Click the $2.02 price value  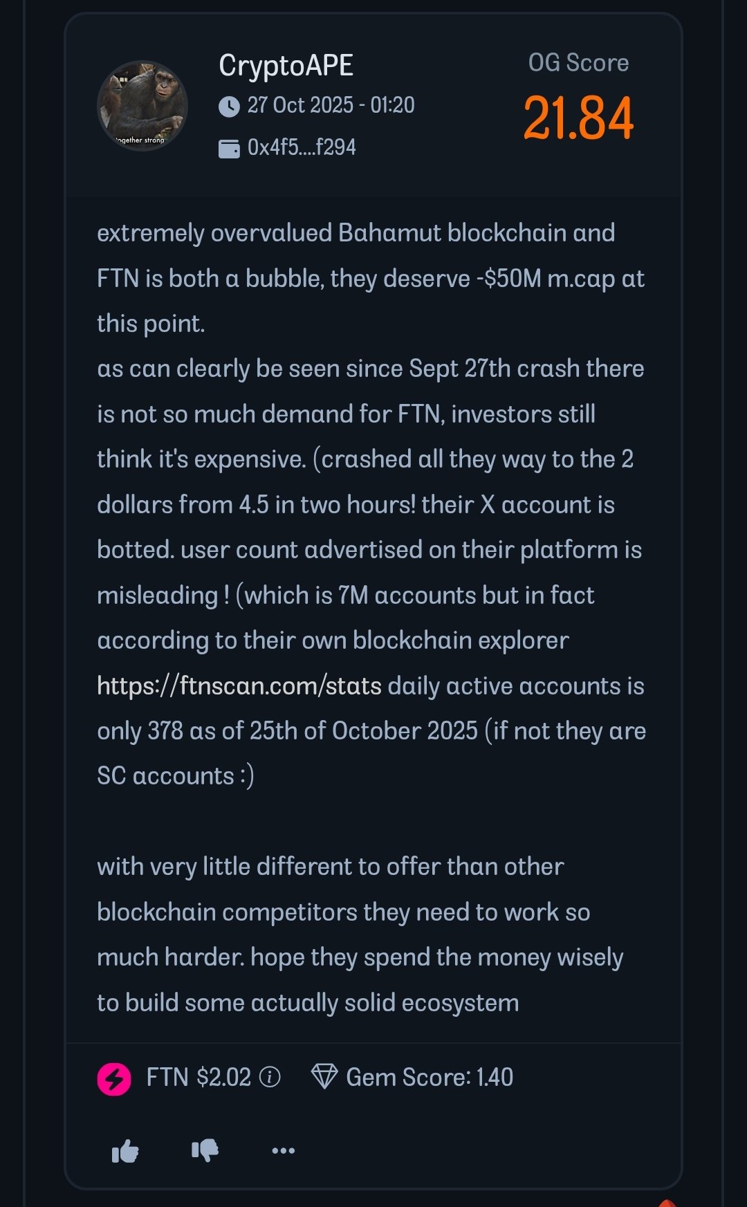point(223,1077)
